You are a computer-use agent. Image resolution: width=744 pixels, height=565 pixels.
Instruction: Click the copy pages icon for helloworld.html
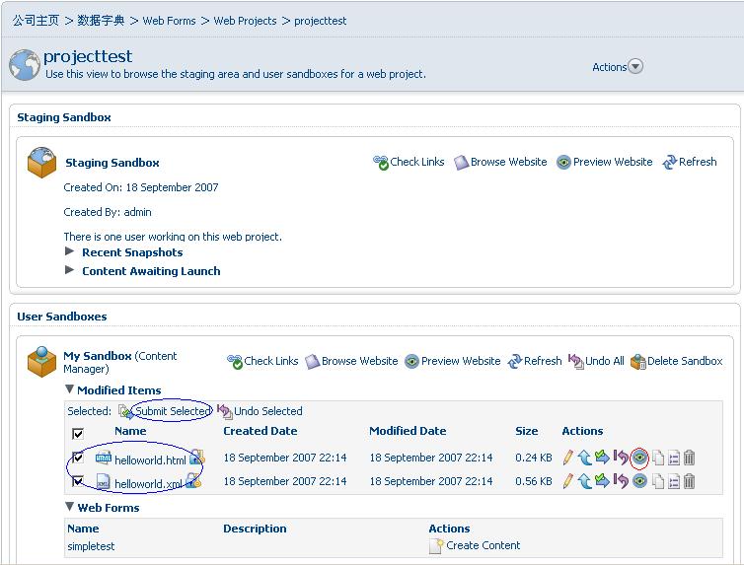(x=658, y=458)
